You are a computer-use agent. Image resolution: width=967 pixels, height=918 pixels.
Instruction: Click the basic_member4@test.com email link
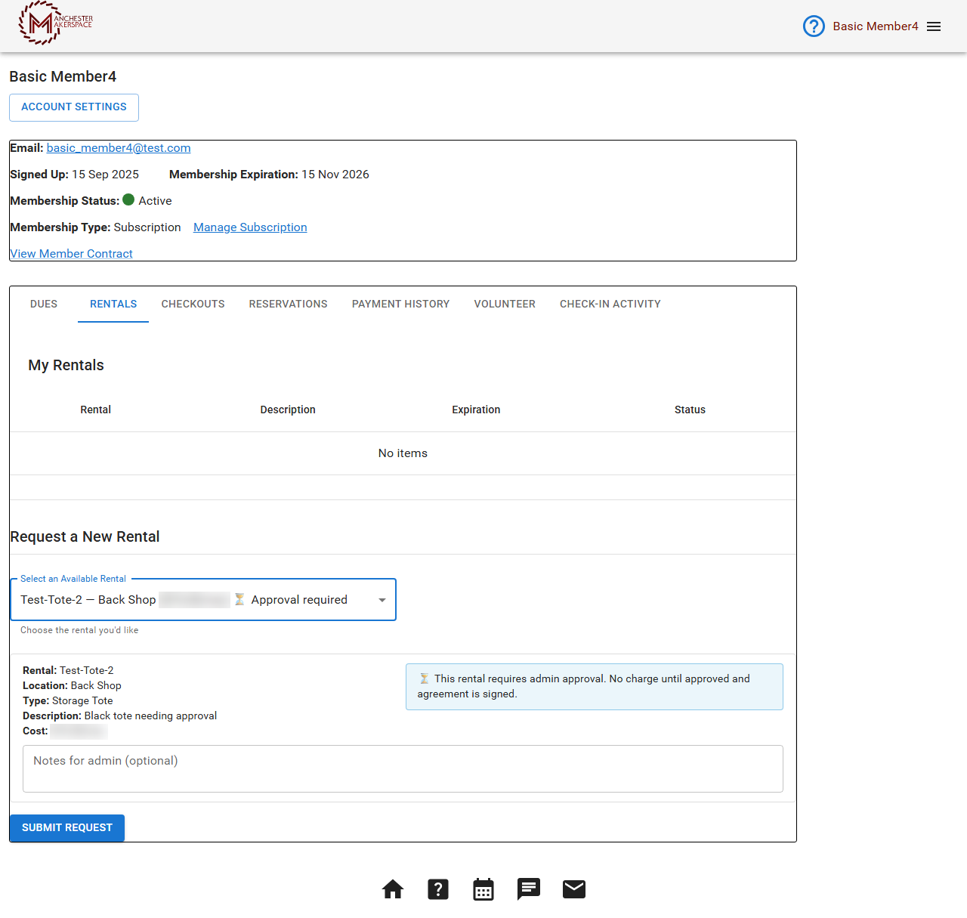[119, 148]
